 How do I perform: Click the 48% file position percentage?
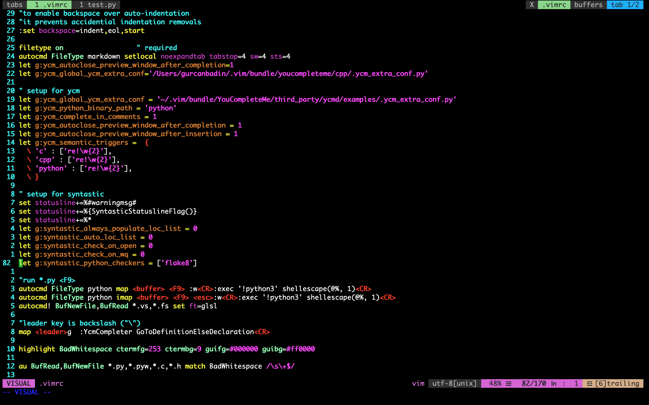pos(495,383)
